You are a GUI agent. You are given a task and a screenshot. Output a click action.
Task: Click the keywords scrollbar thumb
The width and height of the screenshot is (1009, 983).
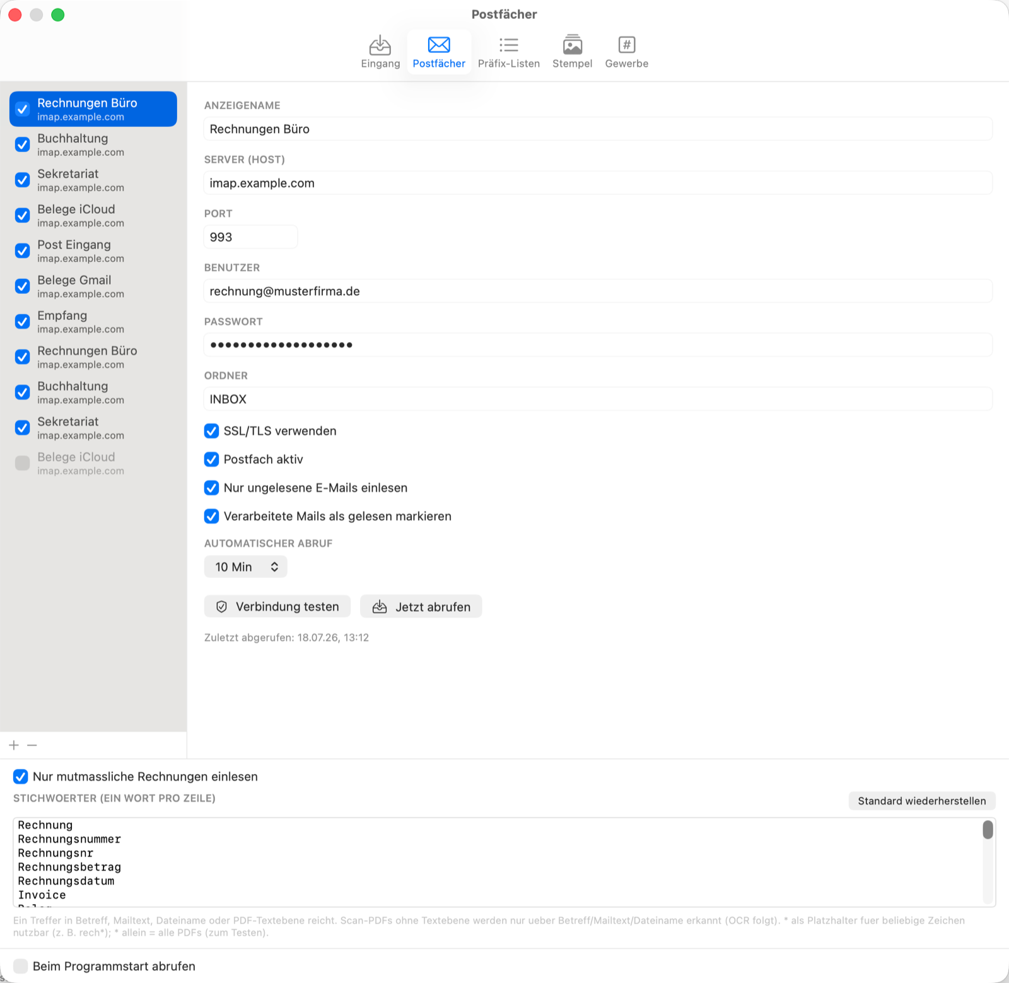pos(988,830)
